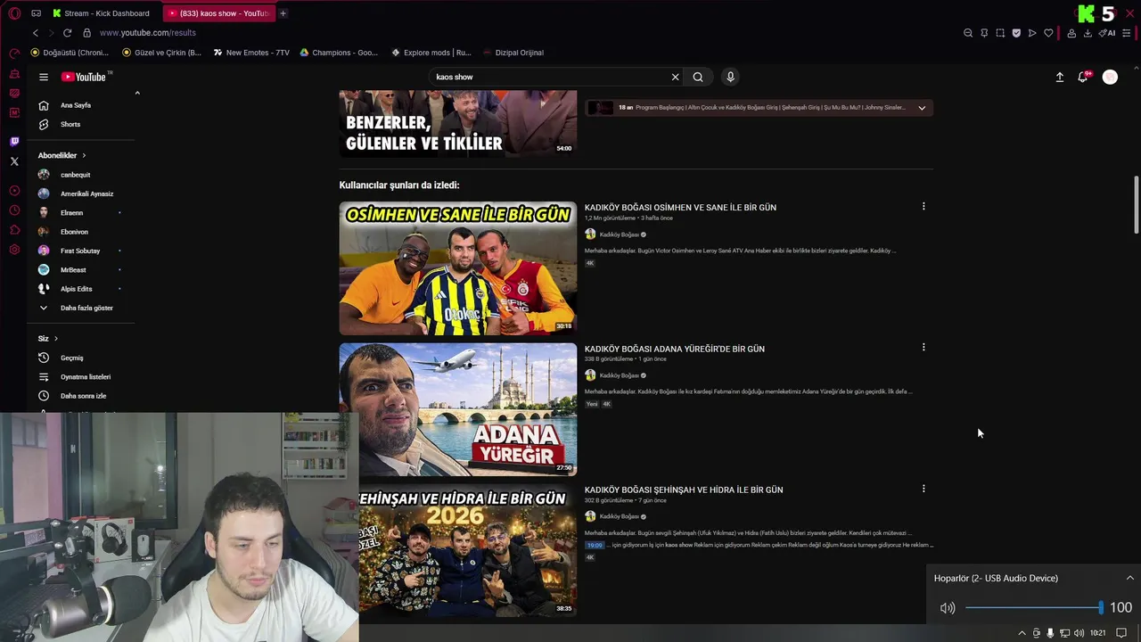The height and width of the screenshot is (642, 1141).
Task: Open the Dizipal Orijinal bookmark
Action: (x=513, y=53)
